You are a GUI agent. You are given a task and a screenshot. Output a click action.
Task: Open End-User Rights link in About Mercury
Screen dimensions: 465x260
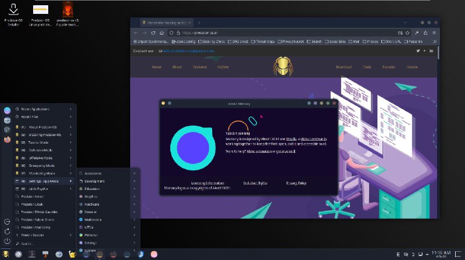point(255,183)
